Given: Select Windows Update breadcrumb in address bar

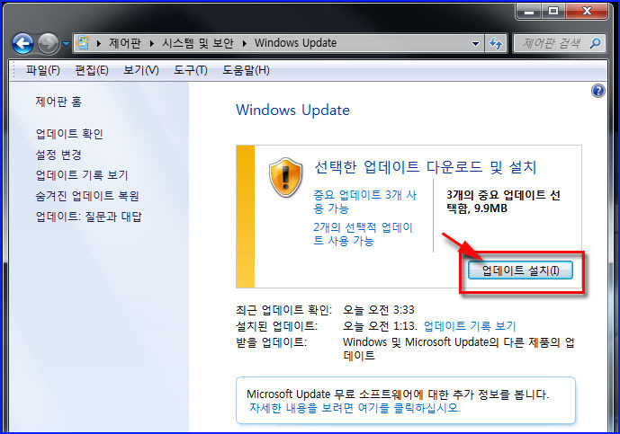Looking at the screenshot, I should (x=295, y=42).
